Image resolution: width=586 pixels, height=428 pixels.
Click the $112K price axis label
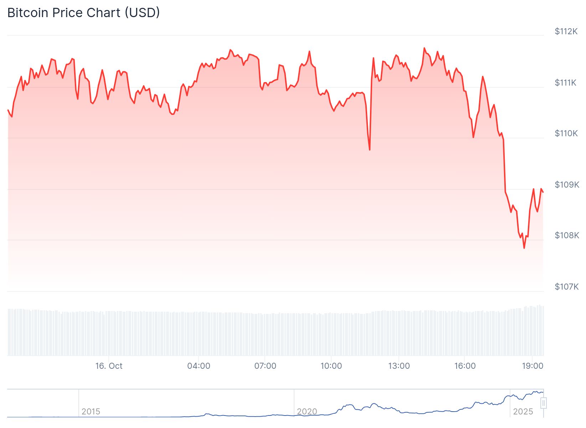566,31
